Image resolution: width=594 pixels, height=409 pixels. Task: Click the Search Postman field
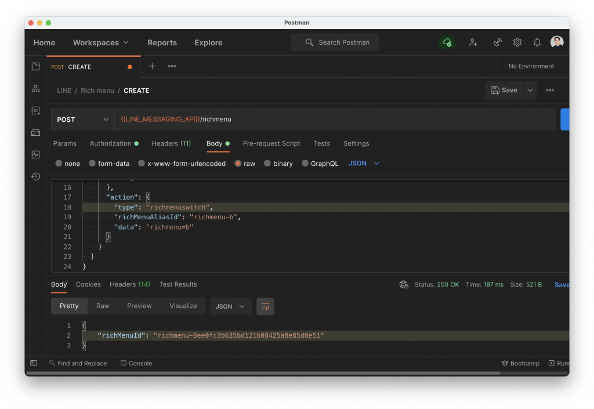(335, 42)
